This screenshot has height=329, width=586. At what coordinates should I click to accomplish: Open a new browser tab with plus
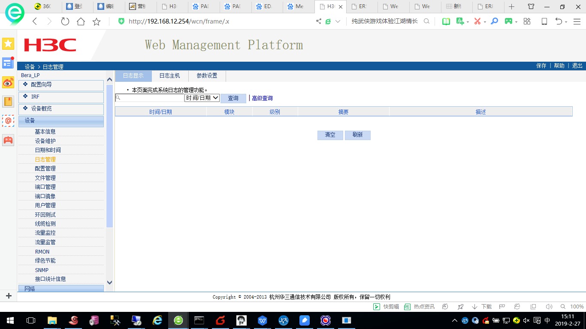(x=511, y=7)
